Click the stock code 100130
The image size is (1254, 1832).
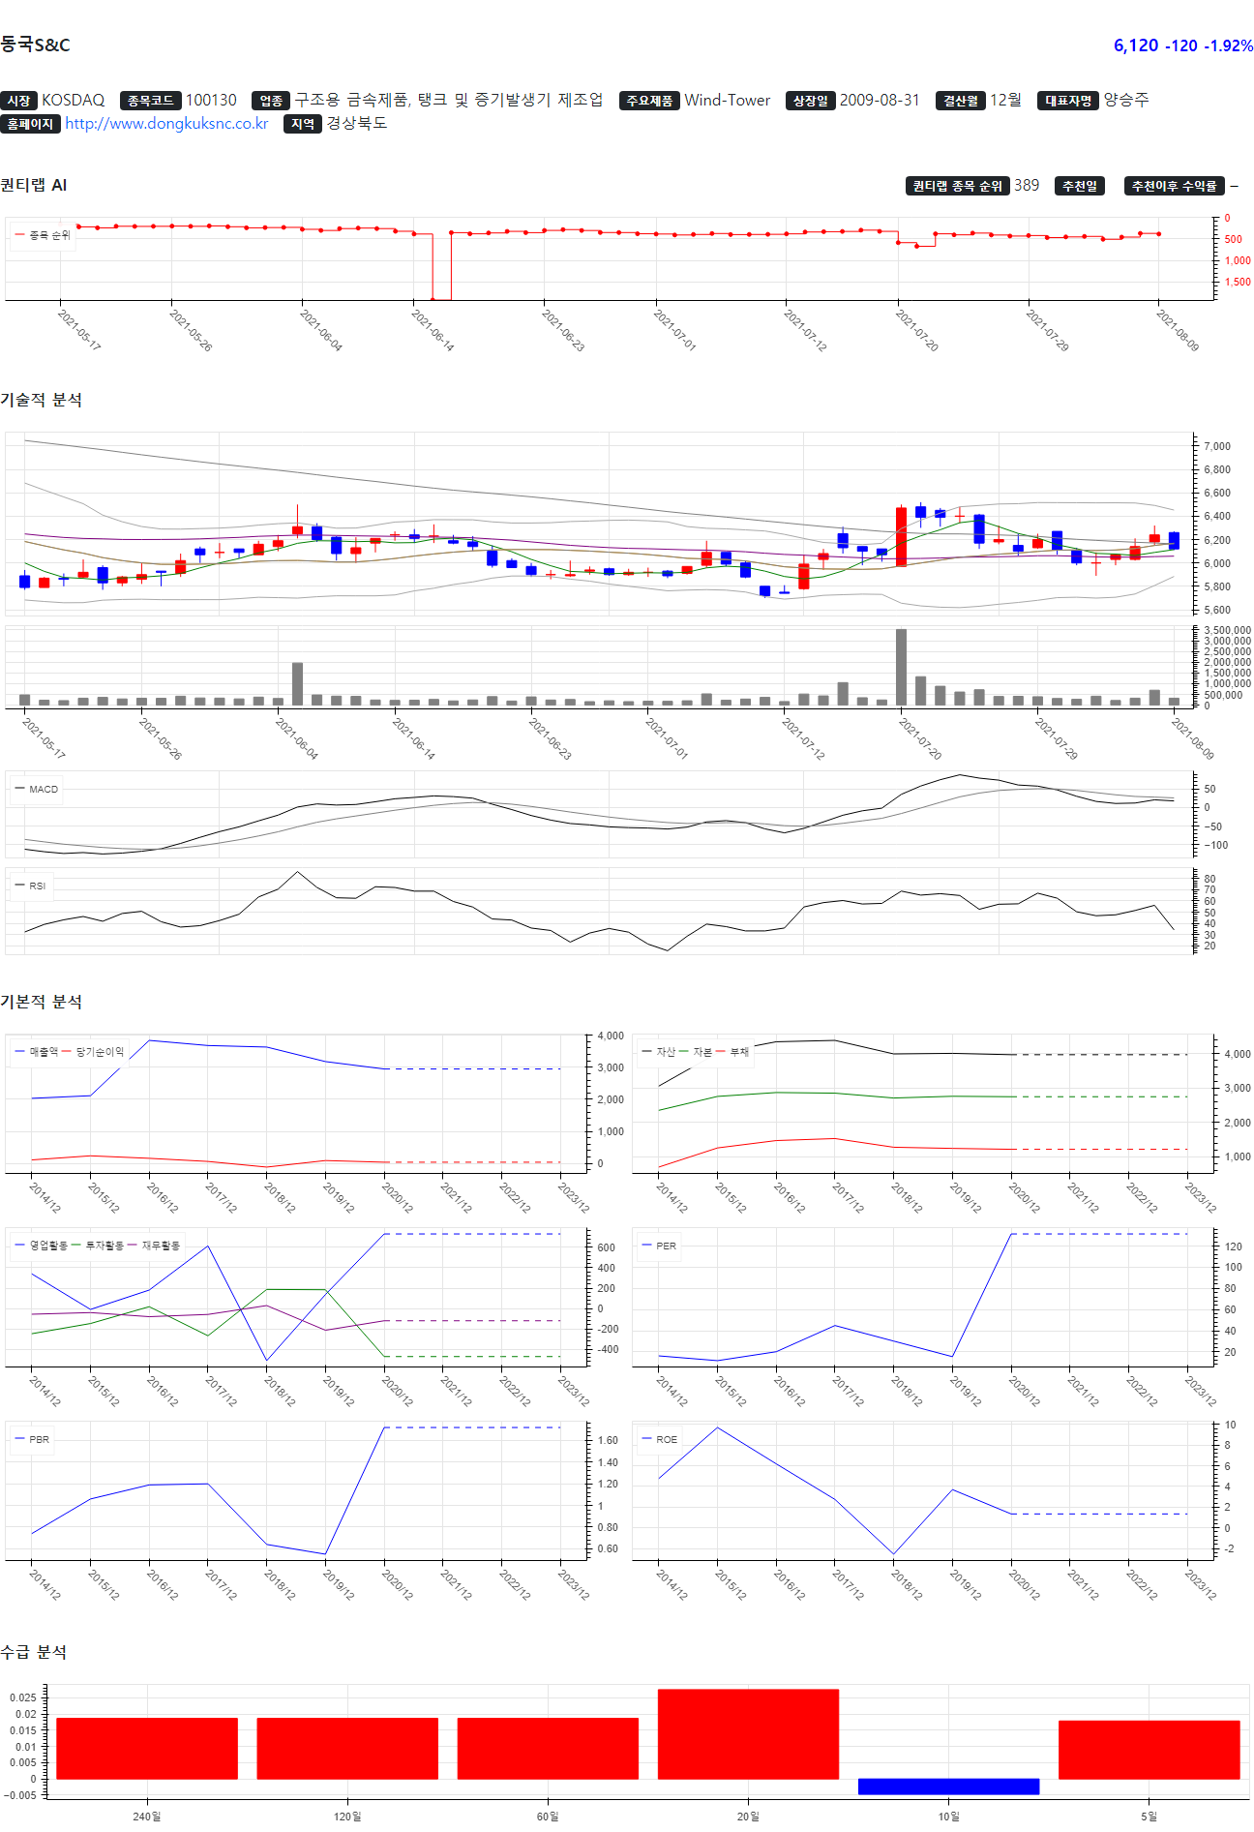[x=211, y=101]
